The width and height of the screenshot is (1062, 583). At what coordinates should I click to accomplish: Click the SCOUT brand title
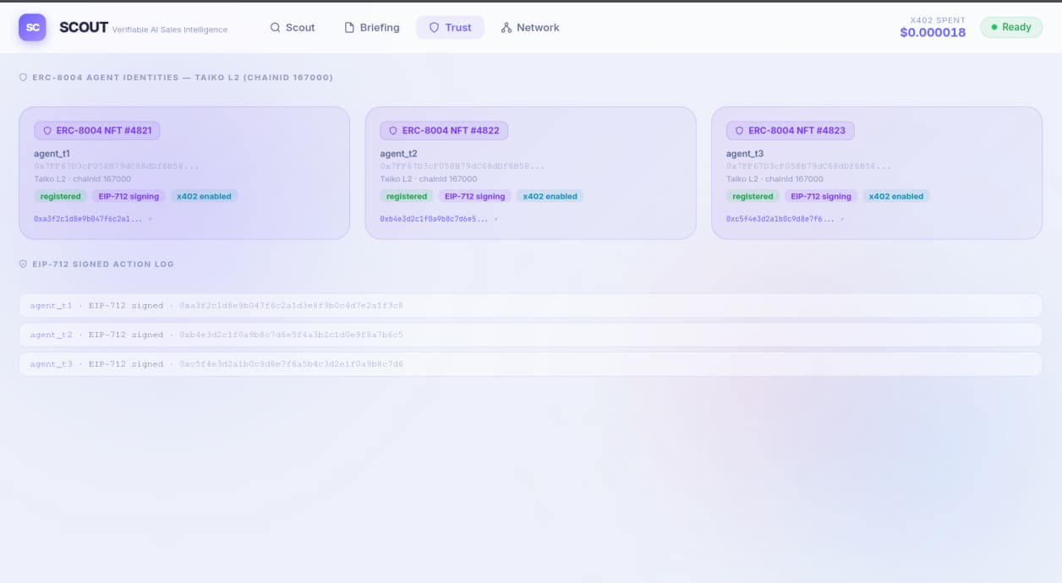coord(84,27)
